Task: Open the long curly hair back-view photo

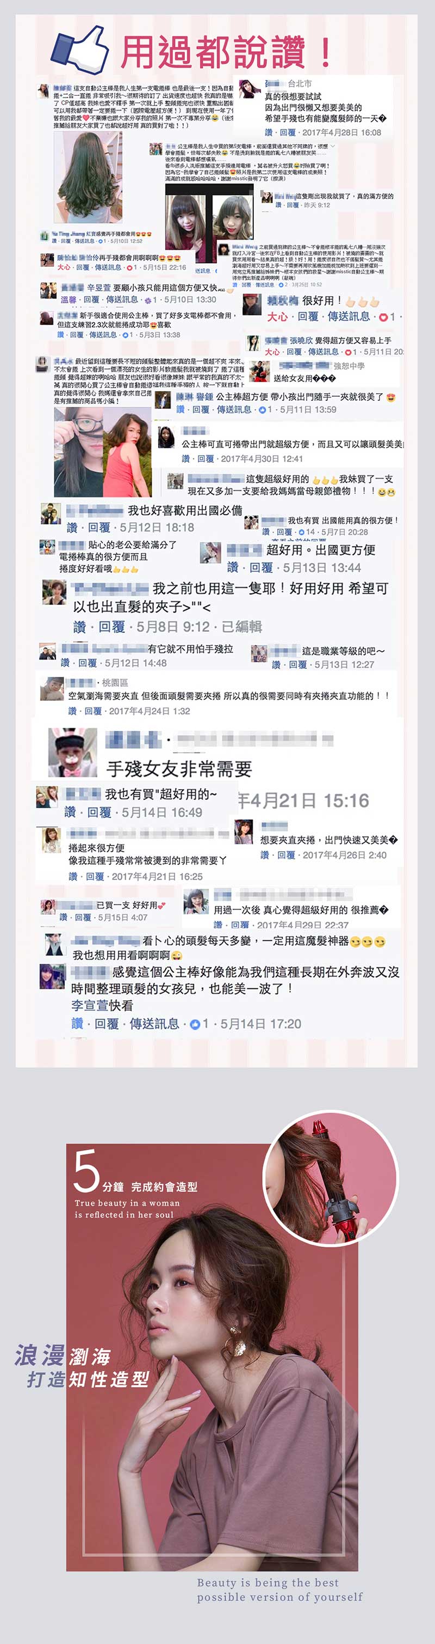Action: click(x=88, y=178)
